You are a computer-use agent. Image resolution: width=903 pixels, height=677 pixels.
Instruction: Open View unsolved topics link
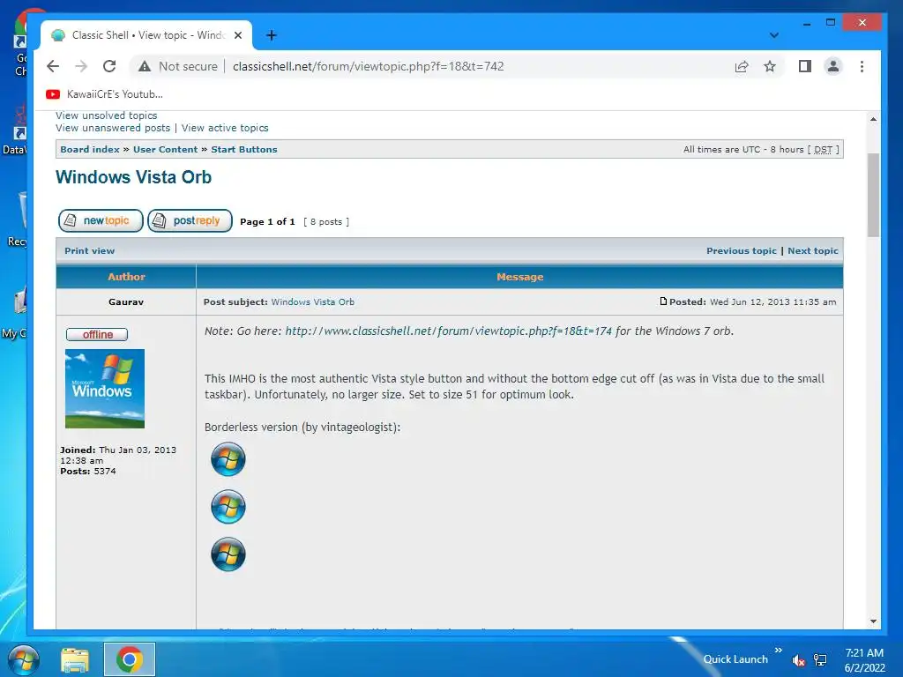106,115
